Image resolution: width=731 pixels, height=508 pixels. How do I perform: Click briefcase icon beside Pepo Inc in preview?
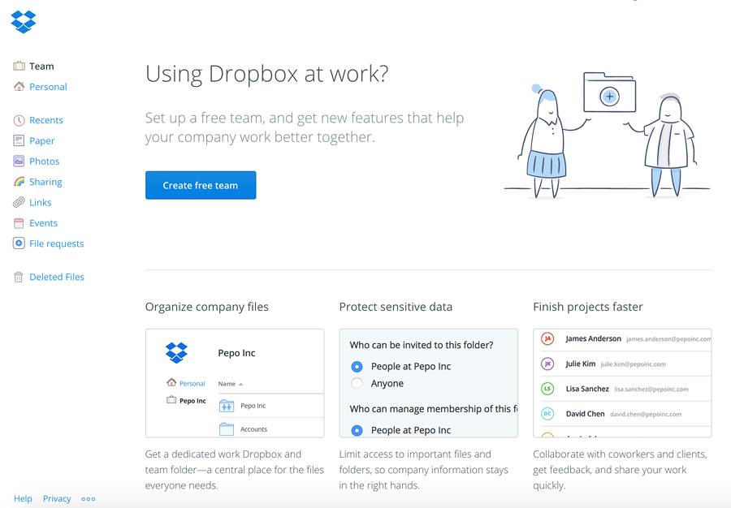click(171, 400)
